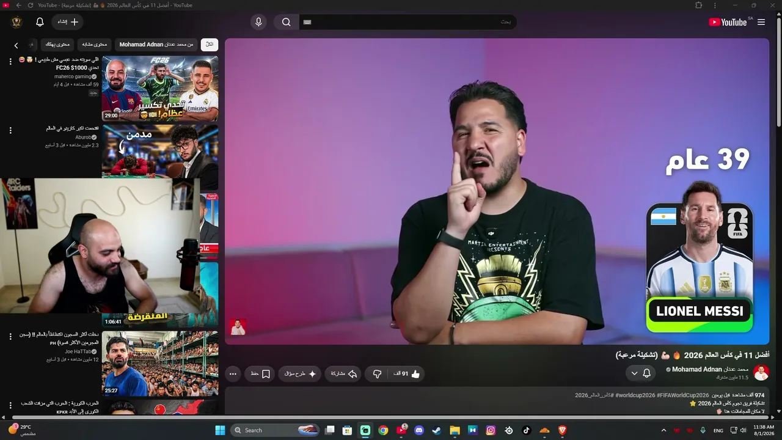This screenshot has width=782, height=440.
Task: Select the 'محتوى مشابه' filter chip
Action: coord(94,44)
